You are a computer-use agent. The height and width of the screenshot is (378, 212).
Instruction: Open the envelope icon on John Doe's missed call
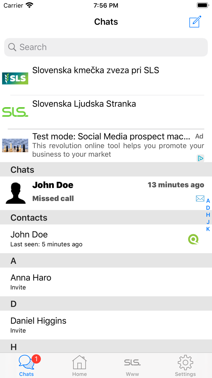[200, 198]
